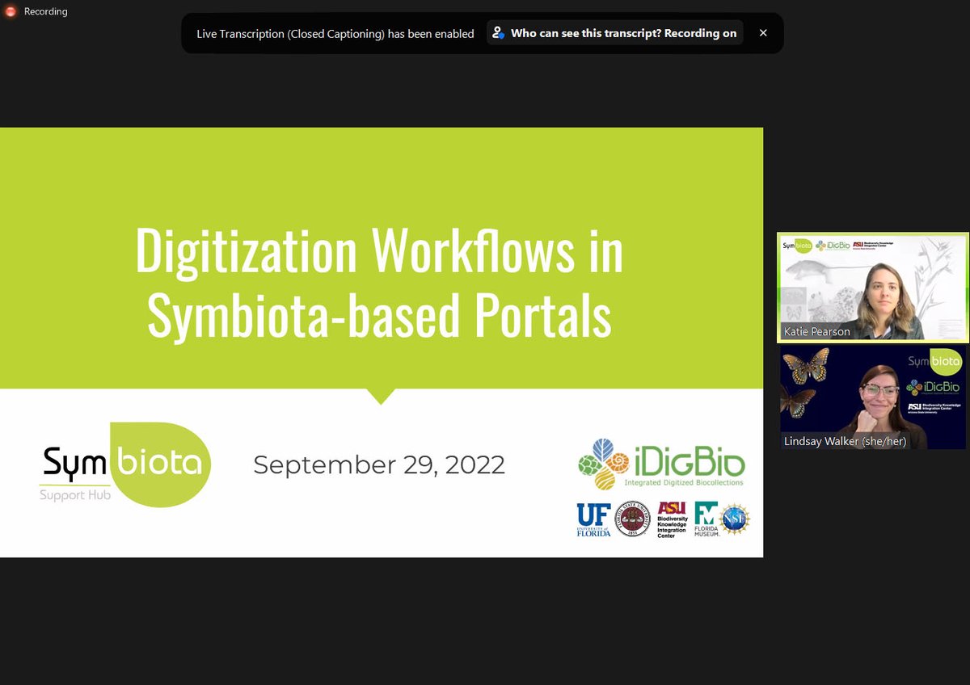Click the Florida State University seal
This screenshot has height=685, width=970.
point(632,519)
